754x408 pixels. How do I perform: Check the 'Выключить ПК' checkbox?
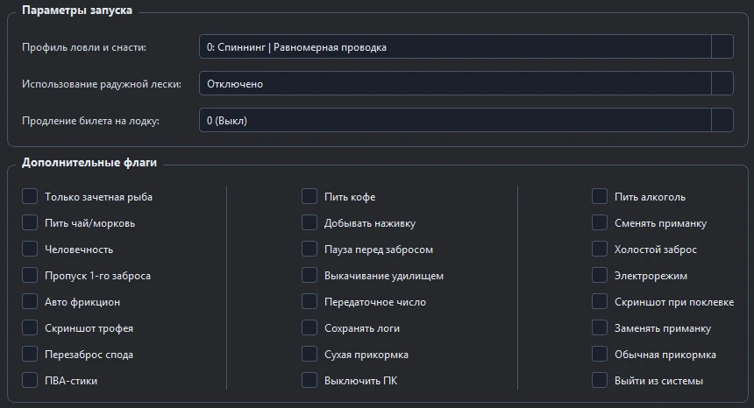point(309,380)
